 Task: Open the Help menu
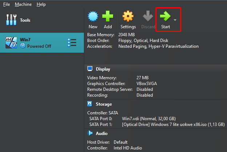click(x=41, y=4)
